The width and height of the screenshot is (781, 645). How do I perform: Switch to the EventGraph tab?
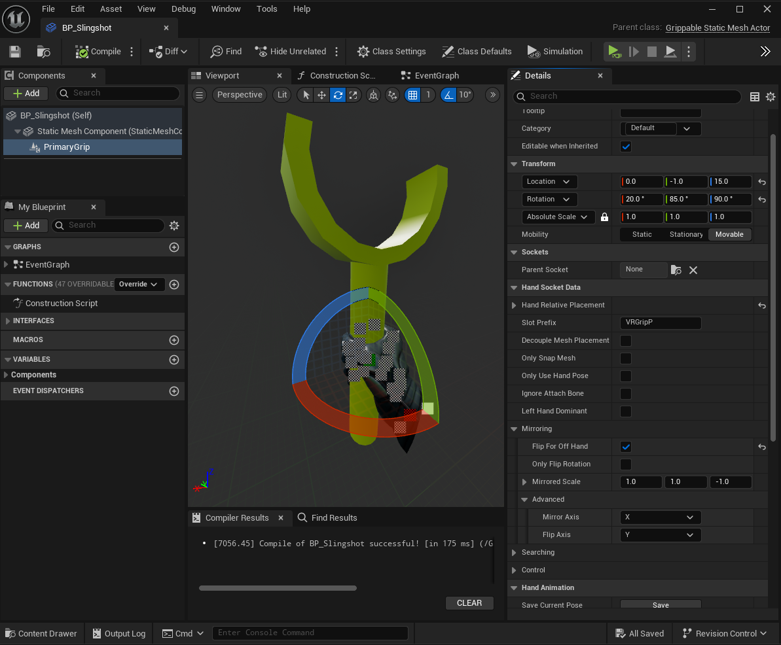(436, 76)
